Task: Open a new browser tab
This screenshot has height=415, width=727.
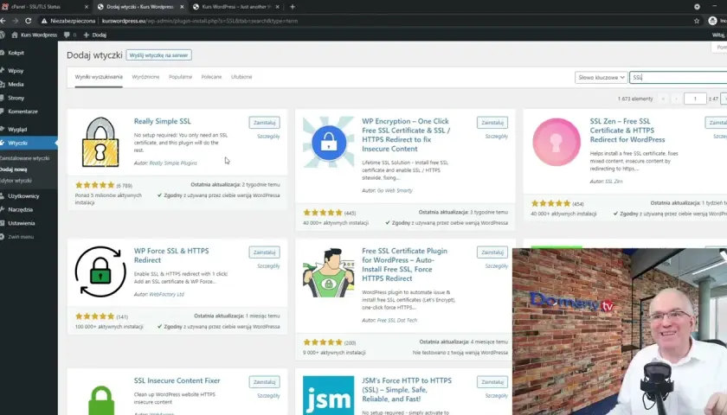Action: pos(293,7)
